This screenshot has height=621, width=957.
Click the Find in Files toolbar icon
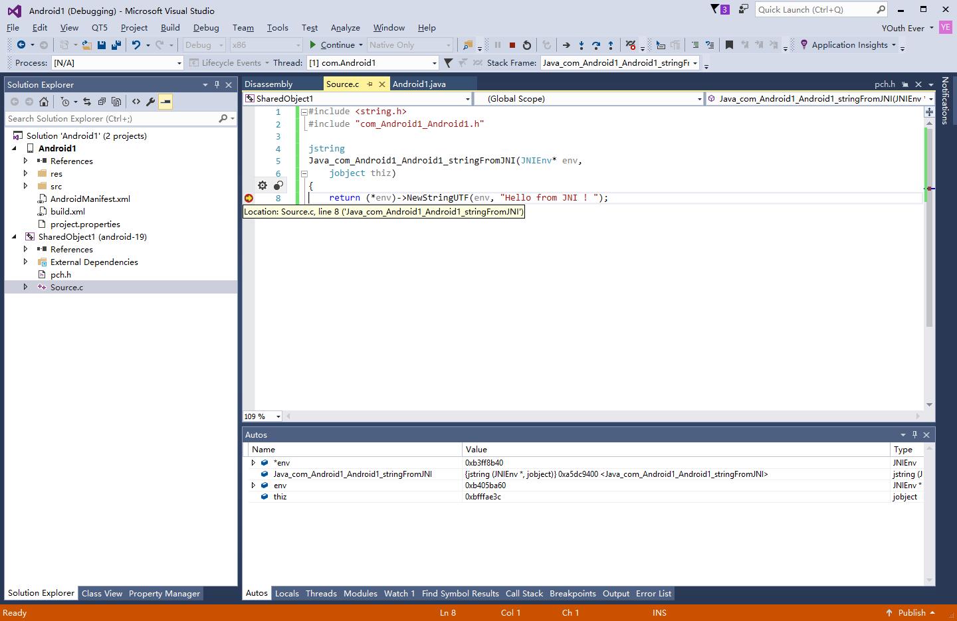(x=468, y=45)
